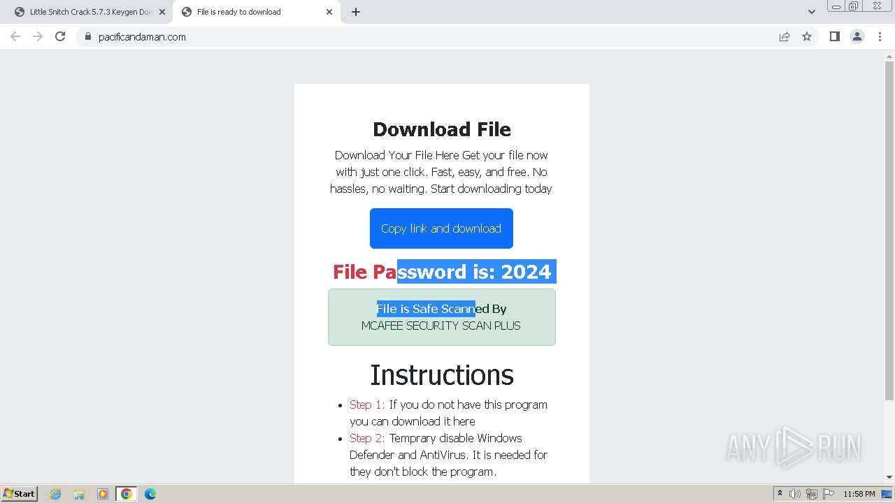Screen dimensions: 895x503
Task: Launch Internet Explorer from the taskbar
Action: coord(55,494)
